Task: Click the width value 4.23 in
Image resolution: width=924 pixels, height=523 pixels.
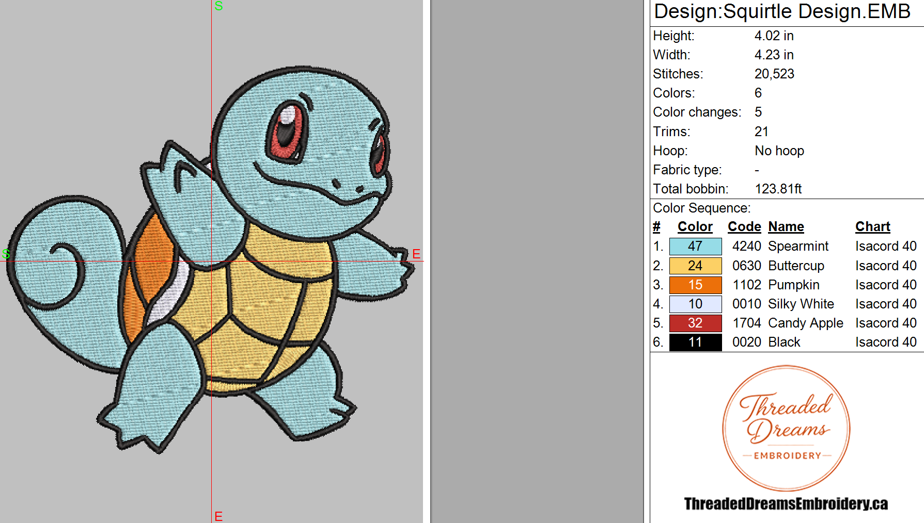Action: pyautogui.click(x=774, y=55)
